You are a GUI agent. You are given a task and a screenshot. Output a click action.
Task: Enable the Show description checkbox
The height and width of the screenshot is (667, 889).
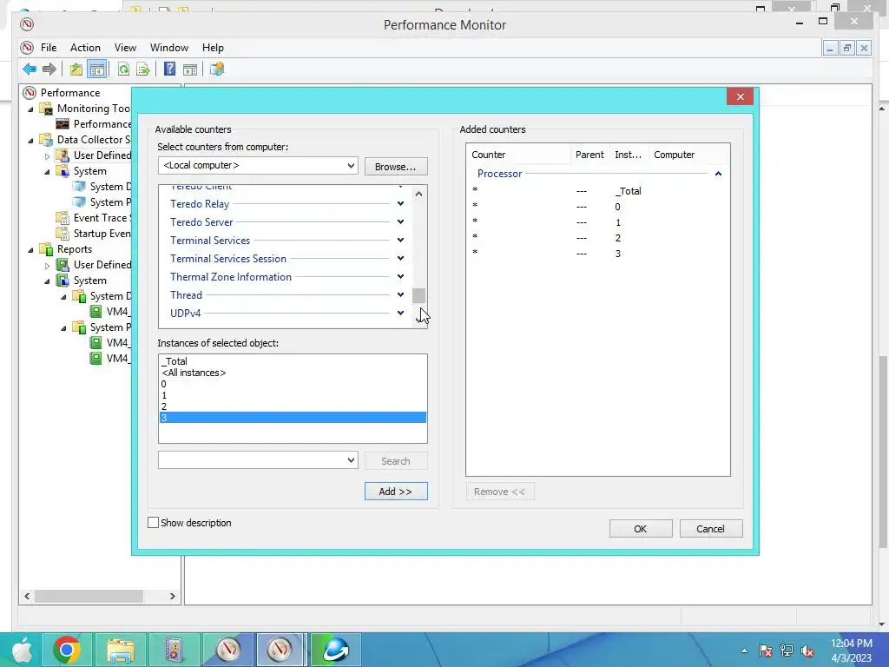pyautogui.click(x=153, y=522)
